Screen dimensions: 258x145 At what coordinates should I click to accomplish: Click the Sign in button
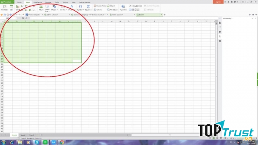pos(218,2)
